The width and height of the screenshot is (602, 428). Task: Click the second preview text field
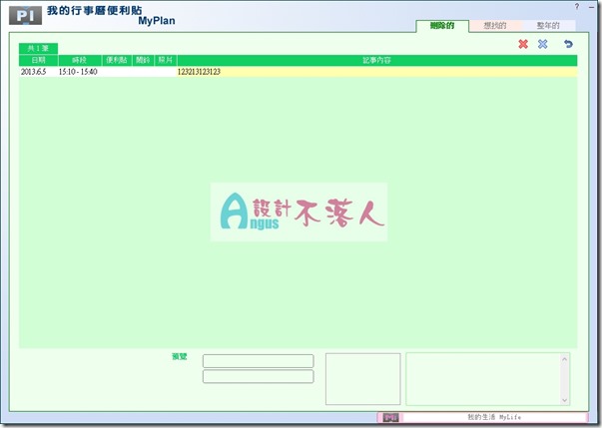point(258,377)
